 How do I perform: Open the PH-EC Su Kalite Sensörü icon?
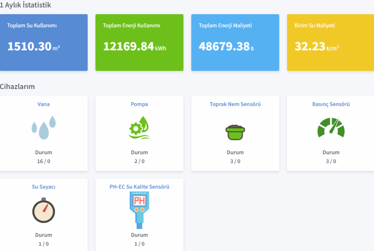[x=139, y=209]
